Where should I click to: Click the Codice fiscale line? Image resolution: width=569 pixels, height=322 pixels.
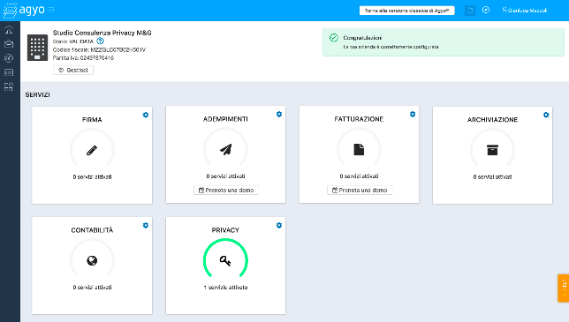[99, 49]
